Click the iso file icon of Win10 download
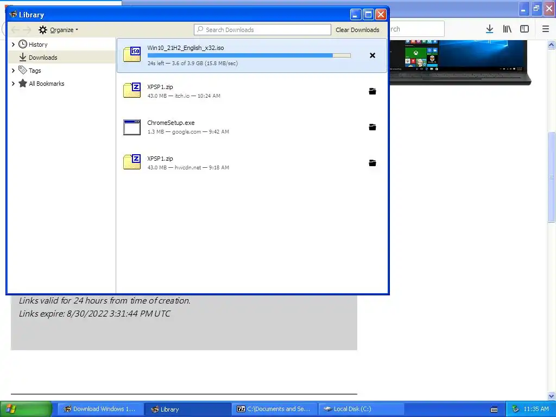Screen dimensions: 556x417 pos(132,54)
